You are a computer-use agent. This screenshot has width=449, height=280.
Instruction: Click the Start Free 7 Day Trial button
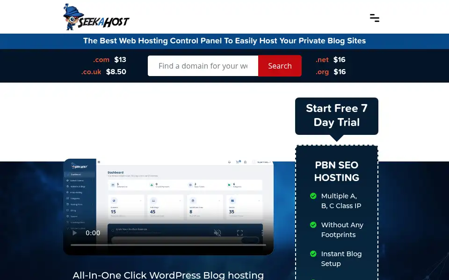[x=337, y=116]
